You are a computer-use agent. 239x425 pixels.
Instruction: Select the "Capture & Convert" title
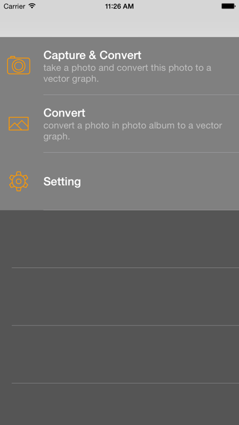[92, 55]
